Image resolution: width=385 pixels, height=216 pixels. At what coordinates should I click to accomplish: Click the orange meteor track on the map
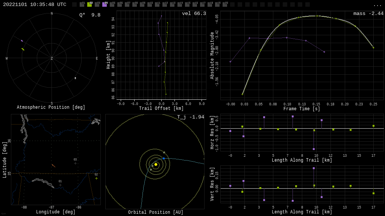53,165
